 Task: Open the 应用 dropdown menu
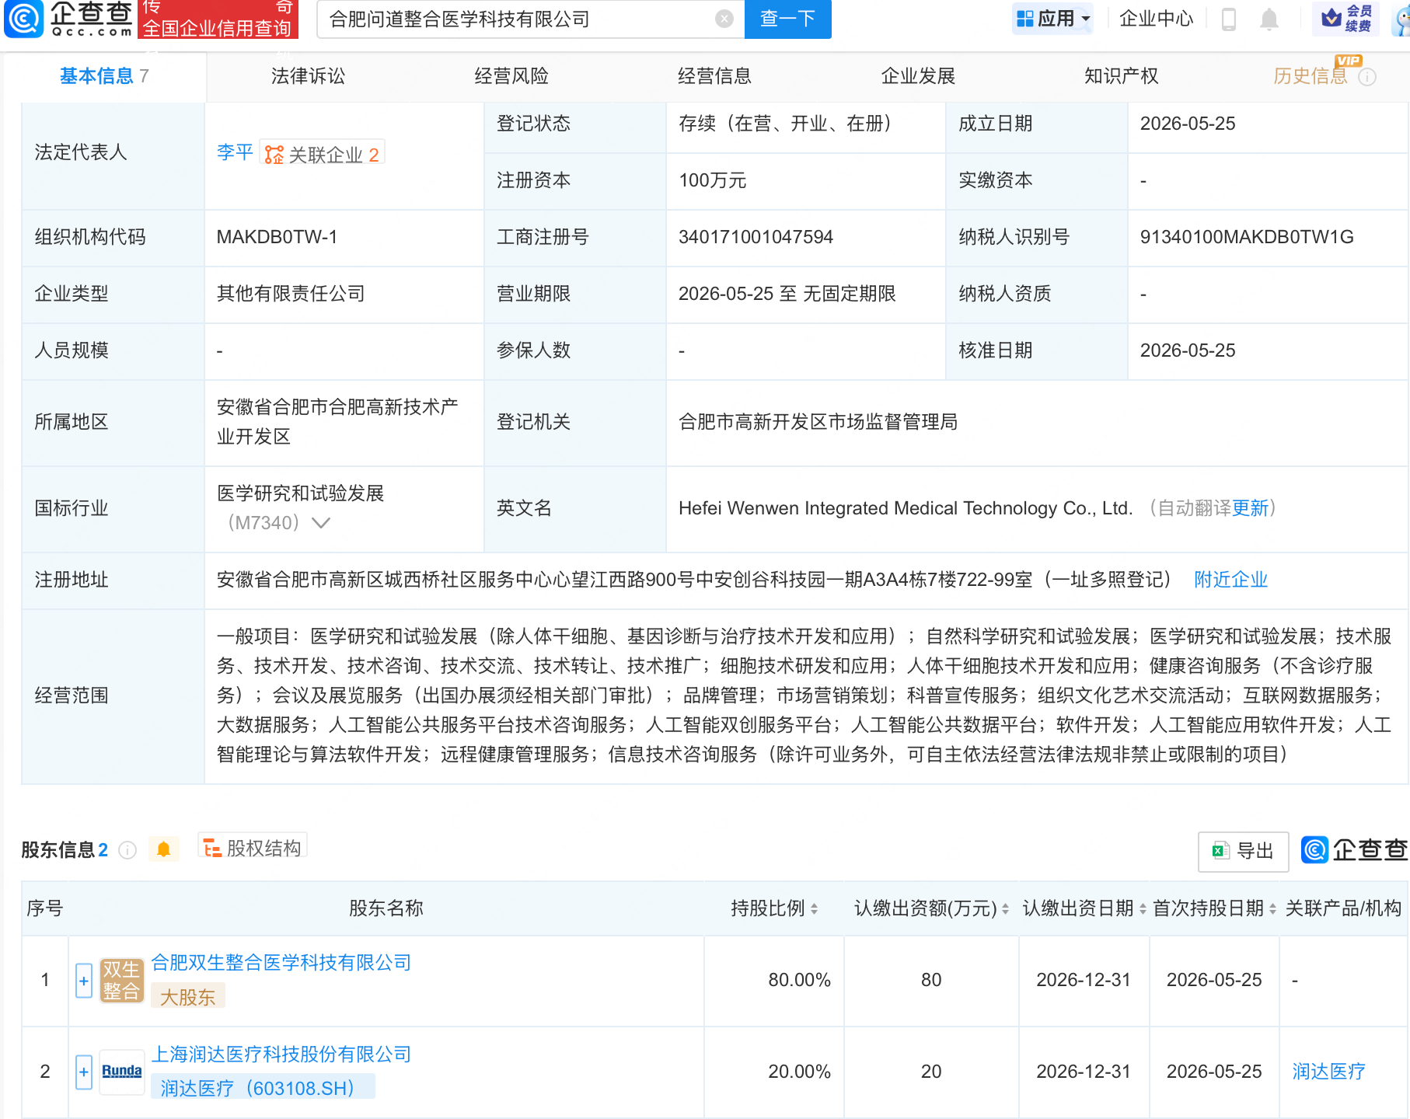click(1053, 19)
